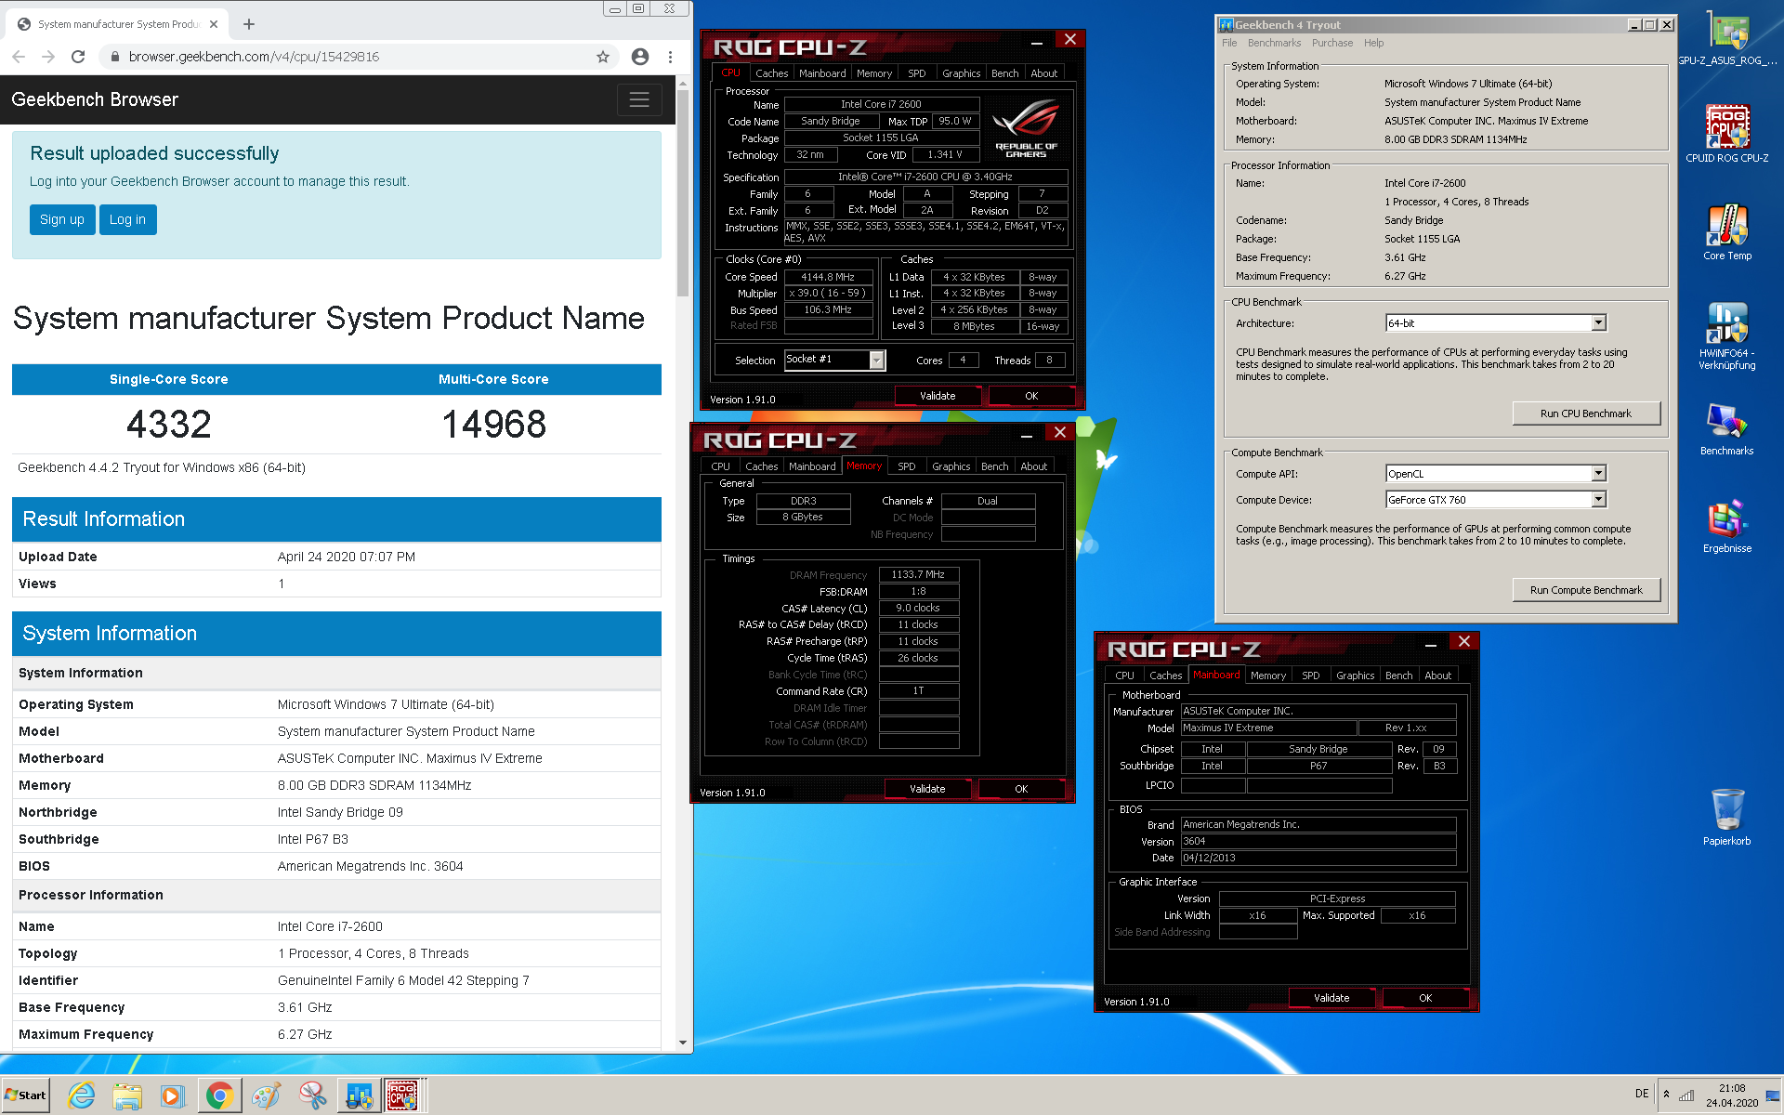Run CPU Benchmark in Geekbench
This screenshot has height=1115, width=1784.
pos(1586,413)
